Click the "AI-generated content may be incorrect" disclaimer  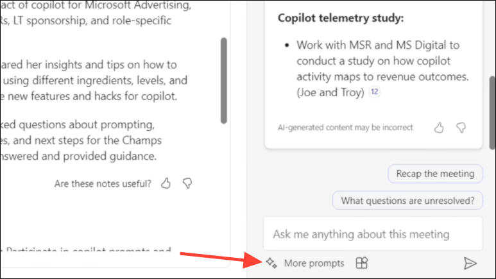click(345, 128)
